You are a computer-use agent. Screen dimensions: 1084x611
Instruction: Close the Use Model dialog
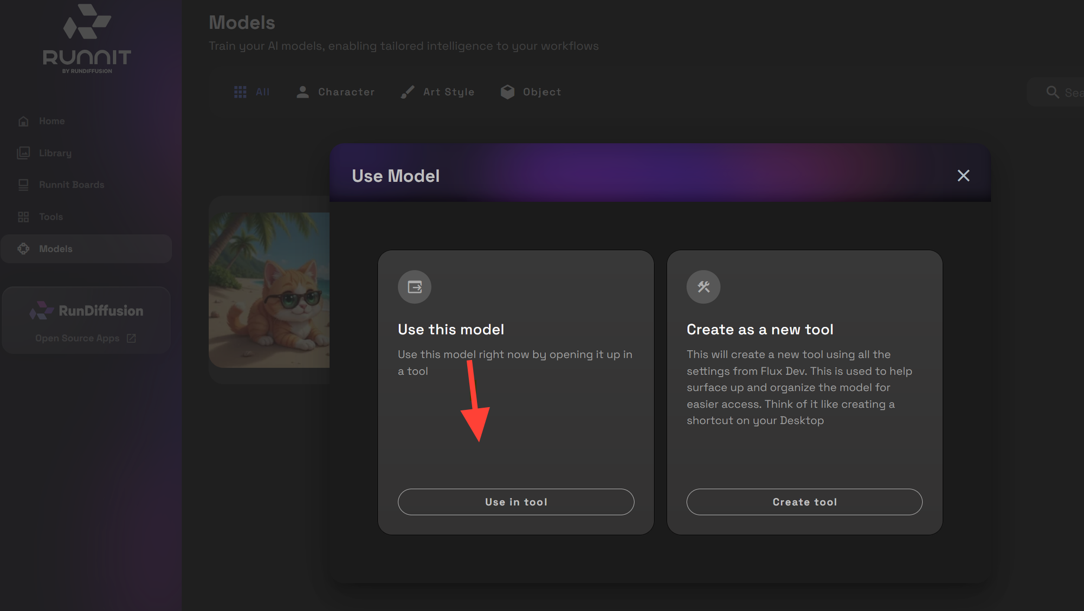click(x=963, y=176)
